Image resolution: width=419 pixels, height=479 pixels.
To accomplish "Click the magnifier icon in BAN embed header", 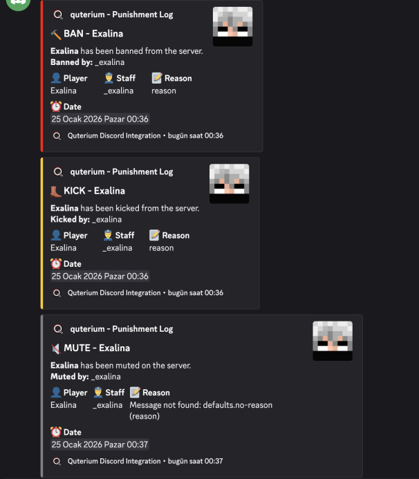I will tap(57, 15).
